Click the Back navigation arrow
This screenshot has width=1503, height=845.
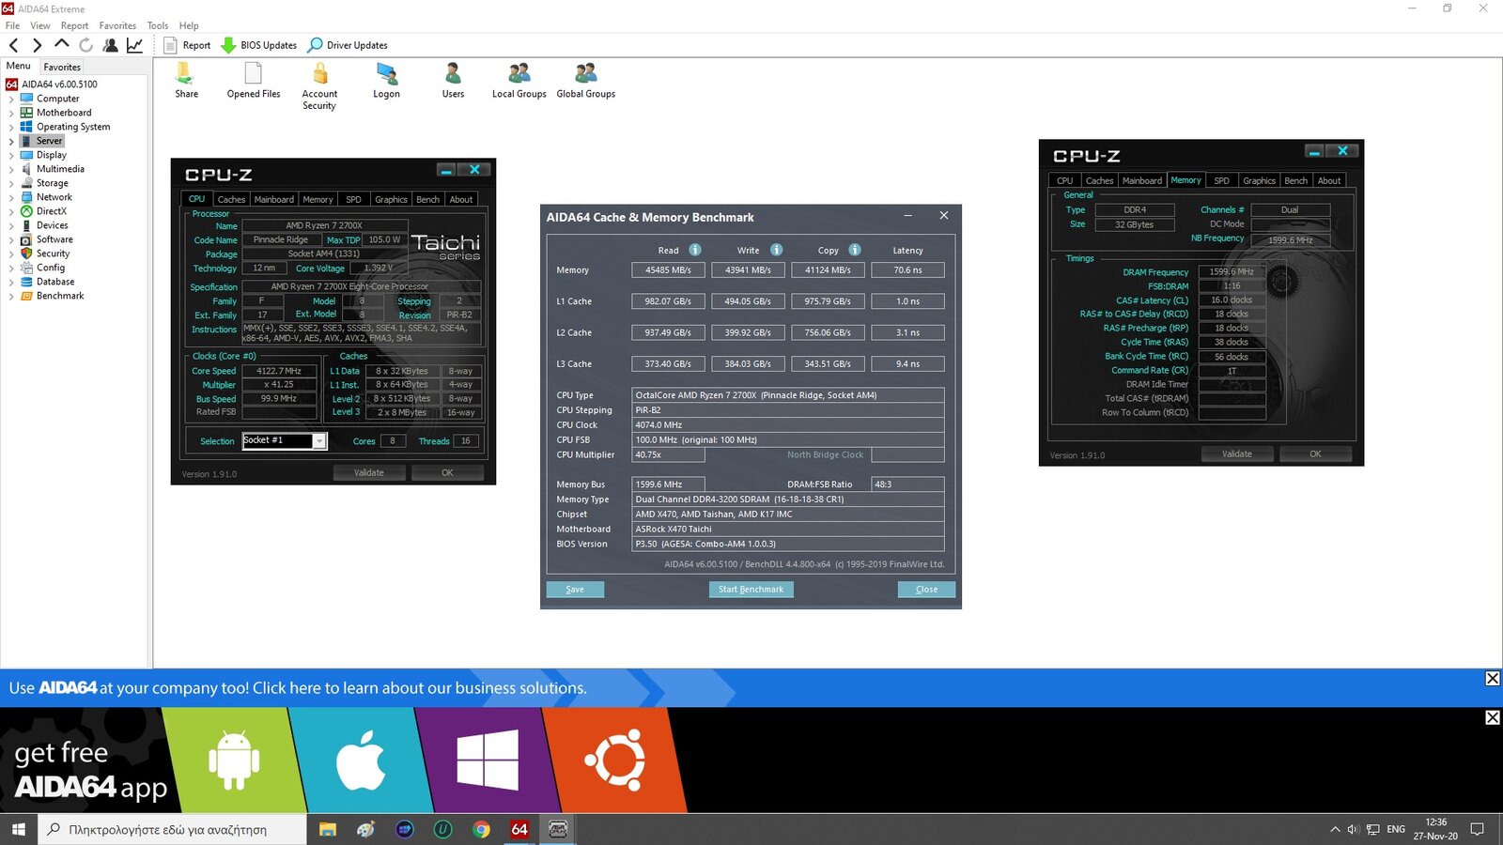(x=14, y=45)
